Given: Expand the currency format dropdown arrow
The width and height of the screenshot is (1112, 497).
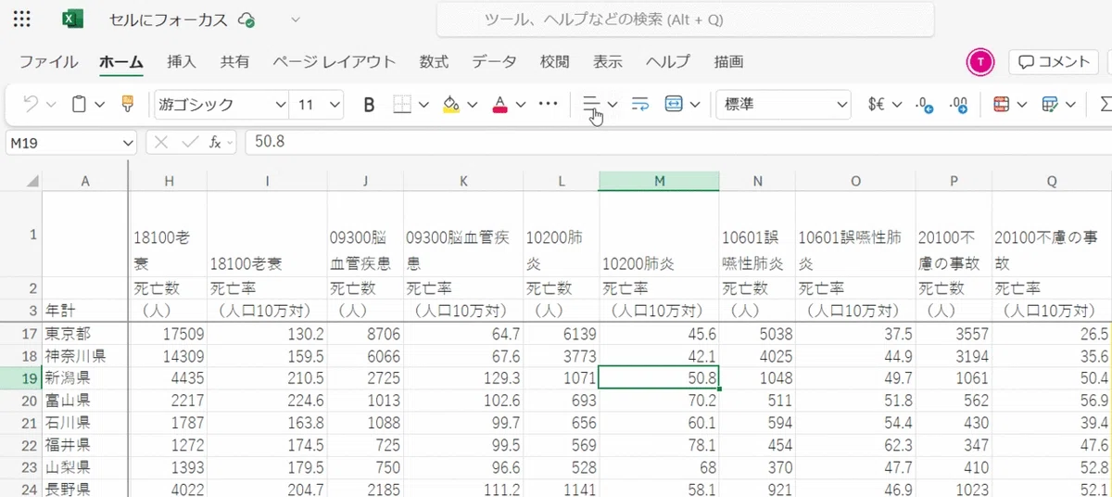Looking at the screenshot, I should point(897,105).
